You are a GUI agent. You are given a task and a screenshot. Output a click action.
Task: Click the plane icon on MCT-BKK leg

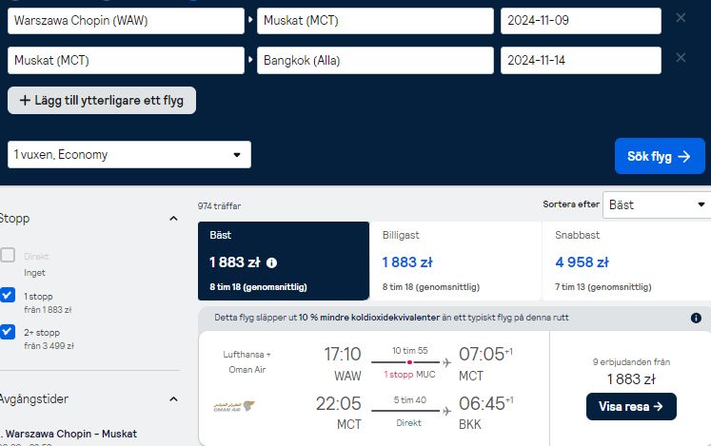tap(446, 411)
